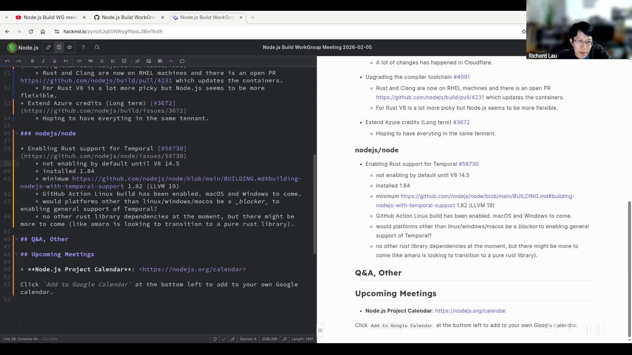
Task: Insert link icon in toolbar
Action: click(x=137, y=61)
